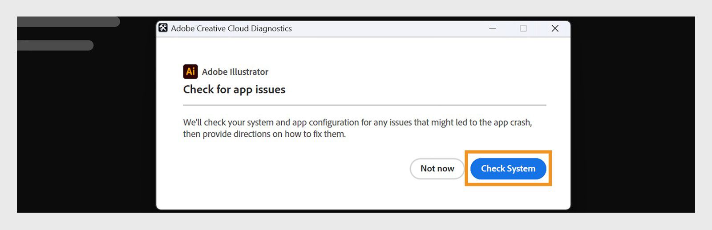
Task: Click the Adobe Illustrator Ai app icon
Action: click(190, 71)
